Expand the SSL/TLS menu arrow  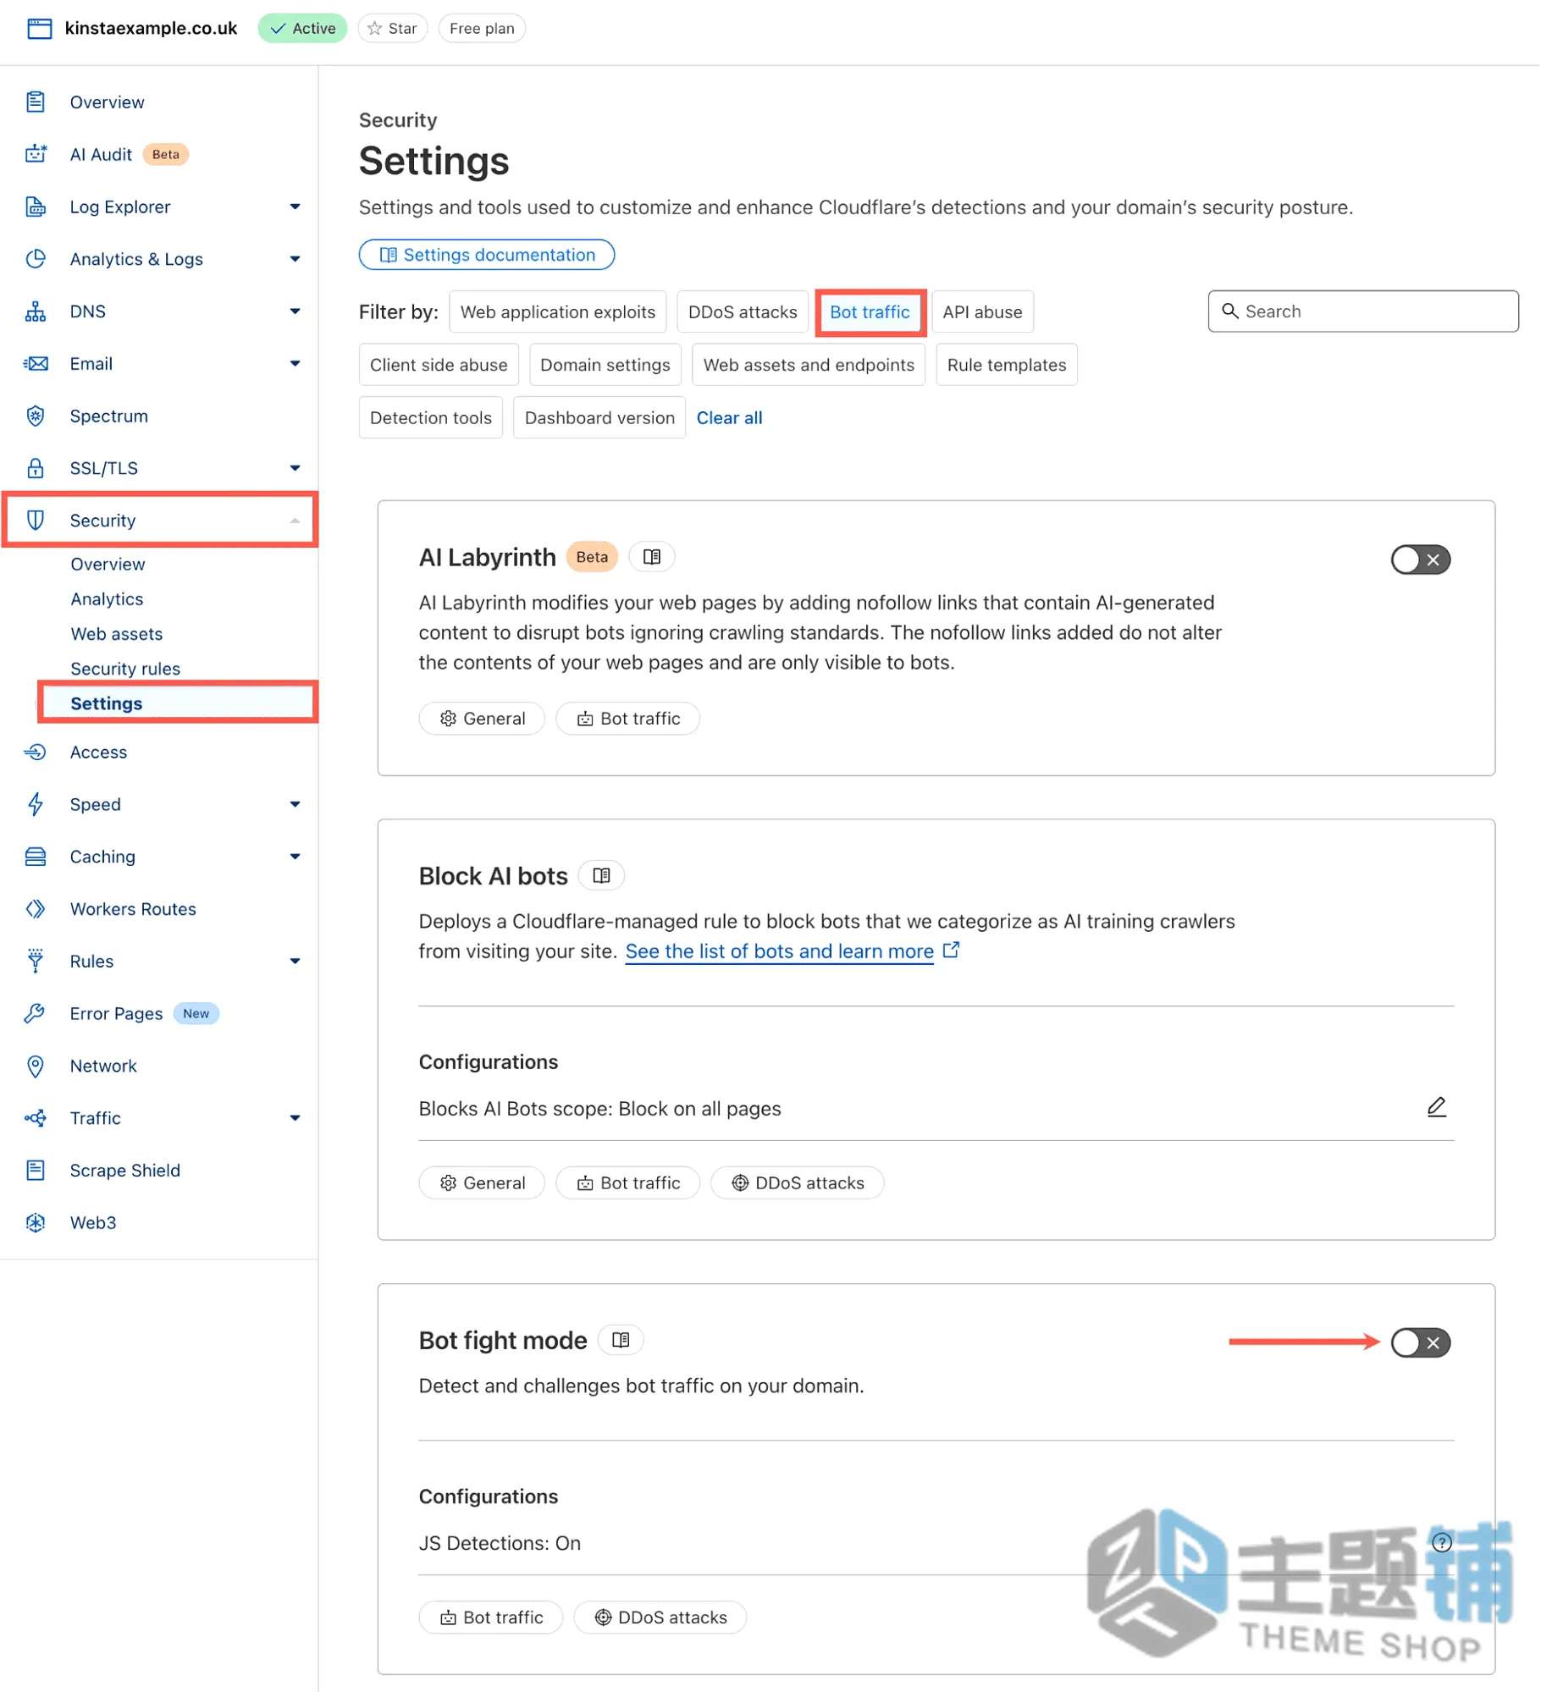pyautogui.click(x=295, y=468)
